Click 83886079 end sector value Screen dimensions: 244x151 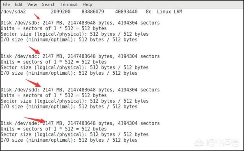click(x=93, y=12)
